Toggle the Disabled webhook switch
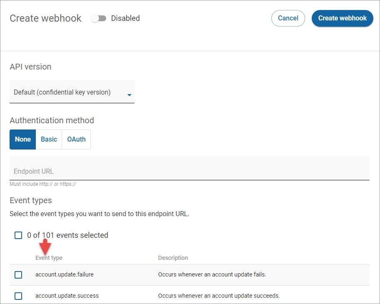 pyautogui.click(x=99, y=18)
